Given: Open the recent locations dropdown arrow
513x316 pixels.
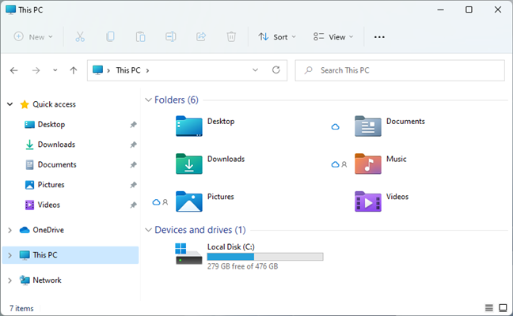Looking at the screenshot, I should pos(55,70).
